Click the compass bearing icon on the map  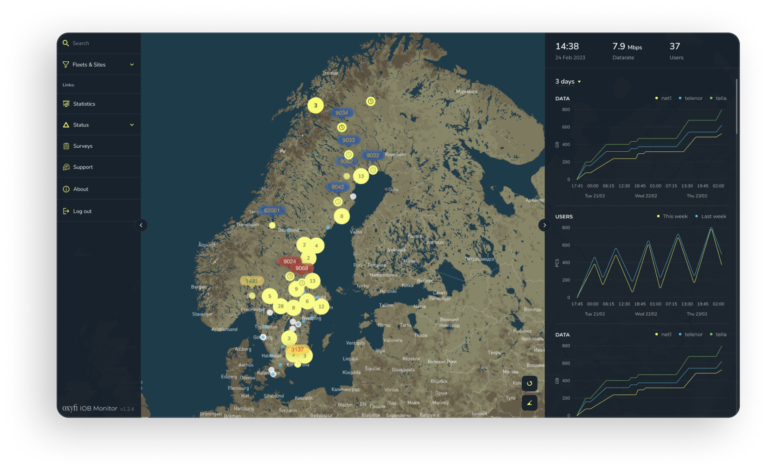click(x=529, y=403)
